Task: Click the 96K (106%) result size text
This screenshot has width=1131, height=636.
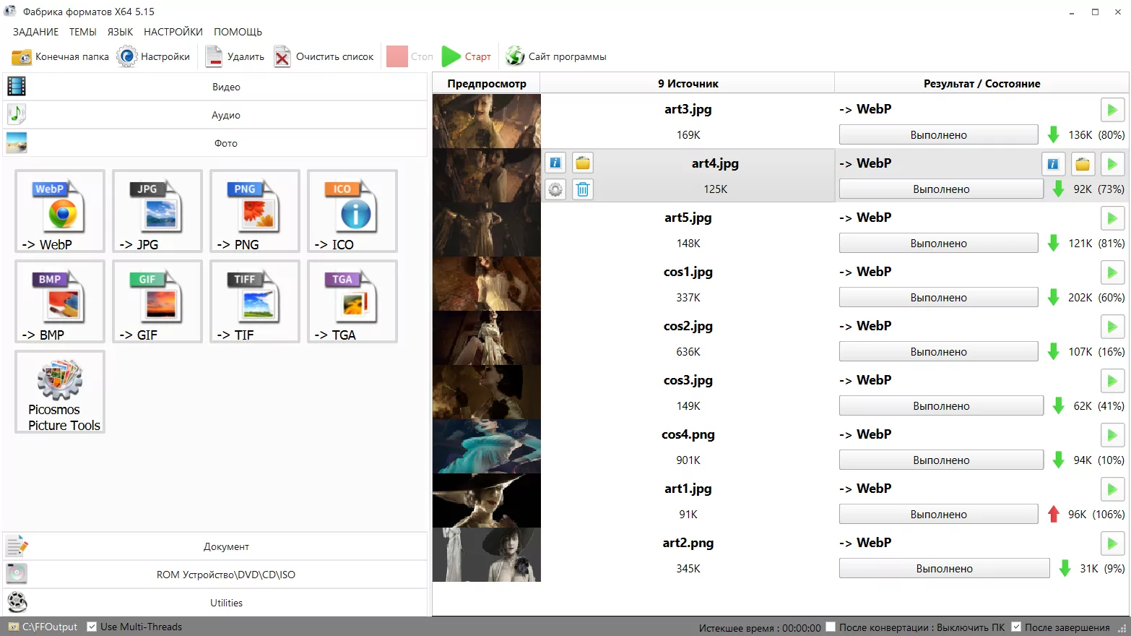Action: coord(1096,515)
